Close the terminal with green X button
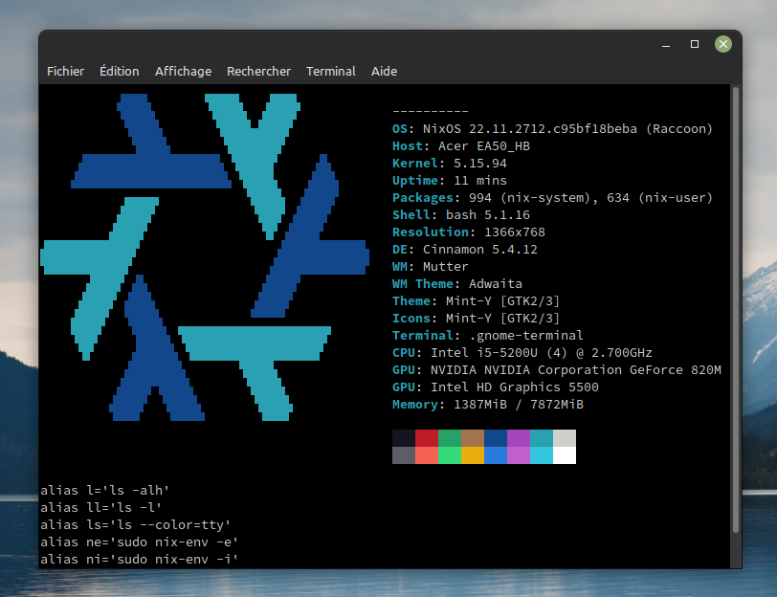The image size is (777, 597). [723, 44]
